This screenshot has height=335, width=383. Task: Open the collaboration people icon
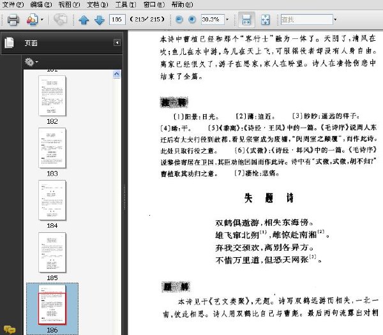pyautogui.click(x=33, y=20)
